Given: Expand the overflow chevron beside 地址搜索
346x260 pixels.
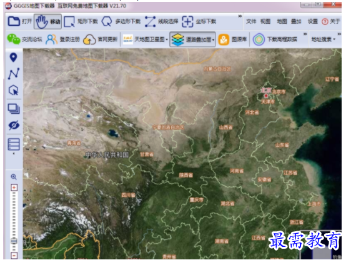Looking at the screenshot, I should [x=339, y=34].
